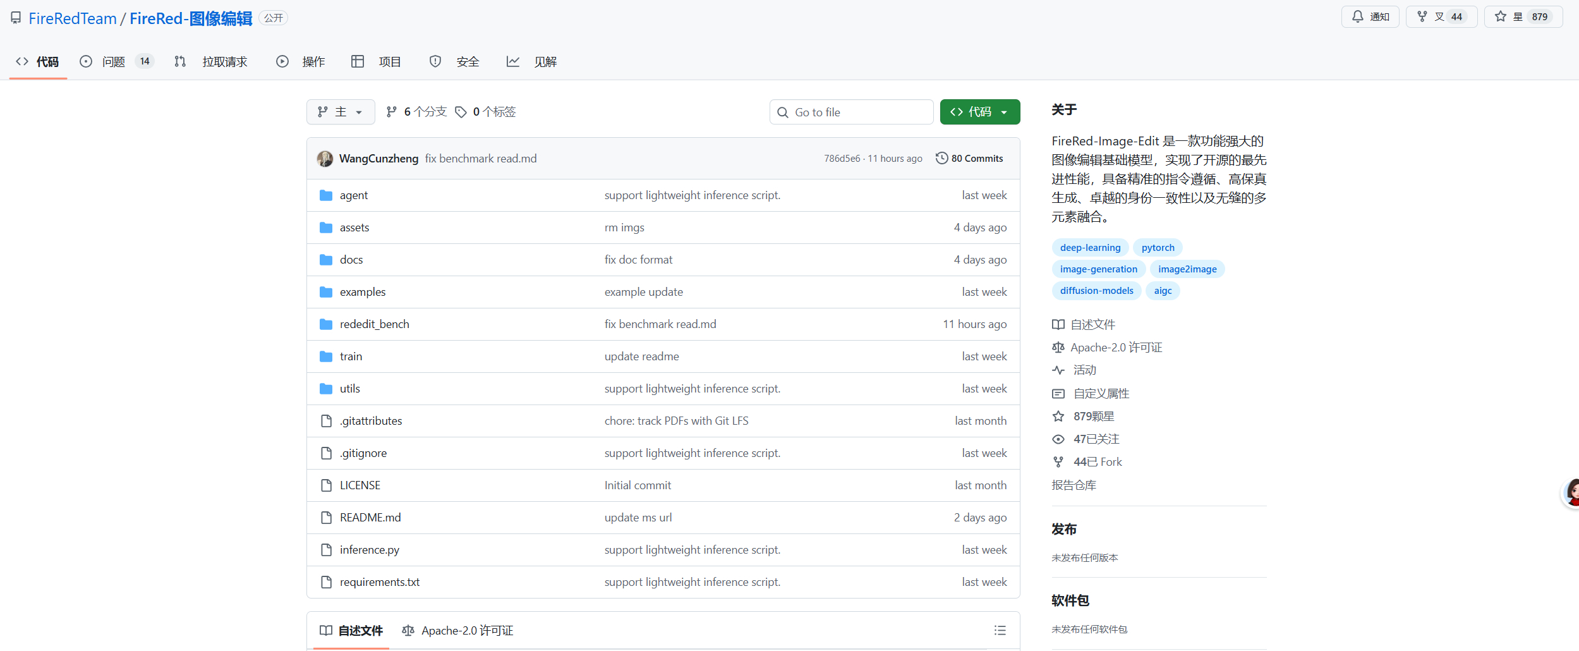Image resolution: width=1579 pixels, height=651 pixels.
Task: Open the README outline list icon
Action: pyautogui.click(x=1000, y=630)
